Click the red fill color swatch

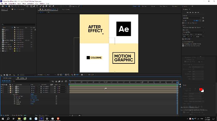201,89
